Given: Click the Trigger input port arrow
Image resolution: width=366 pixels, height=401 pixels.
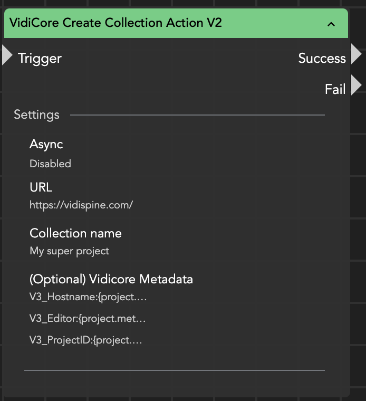Looking at the screenshot, I should 7,55.
